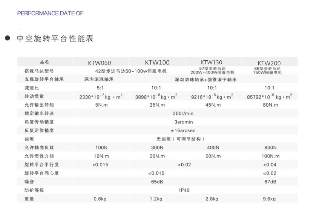Select the KTW200 column header
This screenshot has width=328, height=222.
click(269, 63)
